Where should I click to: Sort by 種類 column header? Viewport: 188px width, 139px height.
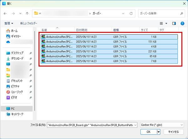tap(116, 30)
